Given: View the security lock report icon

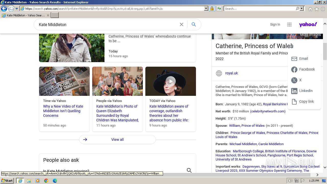Looking at the screenshot, I should point(212,8).
